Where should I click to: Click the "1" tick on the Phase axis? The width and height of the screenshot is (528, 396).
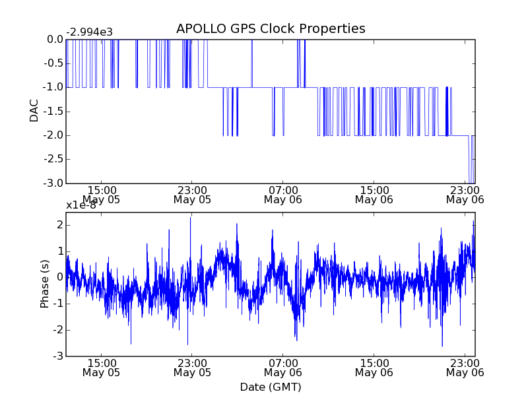pyautogui.click(x=60, y=251)
